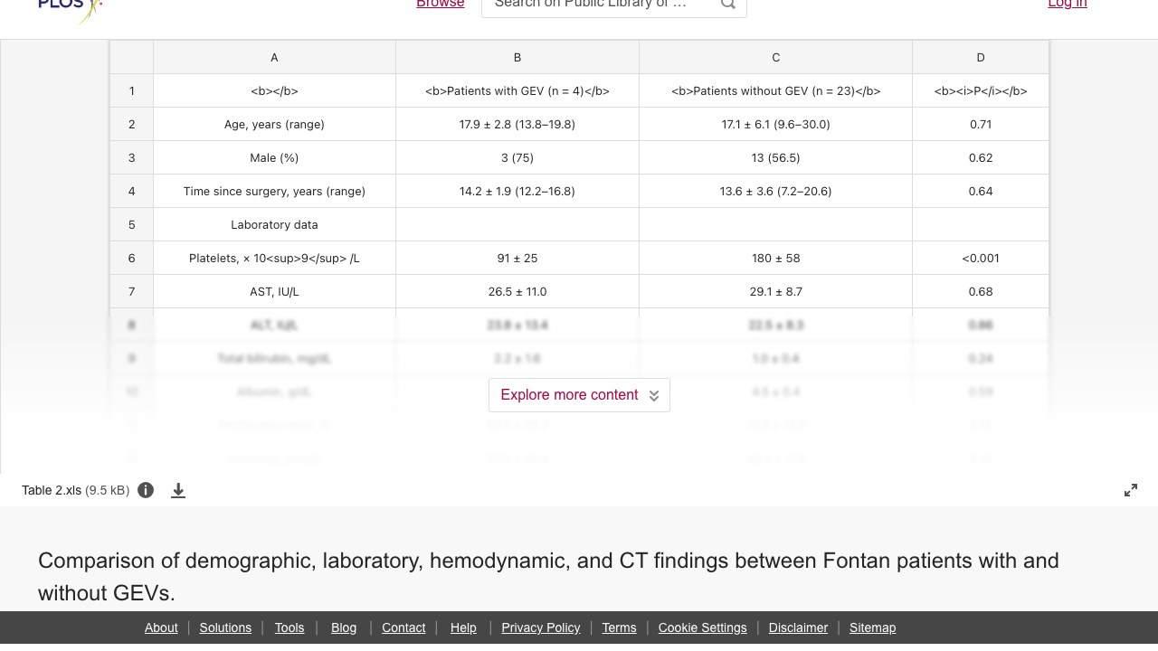This screenshot has height=651, width=1158.
Task: Open the About footer link
Action: pos(161,627)
